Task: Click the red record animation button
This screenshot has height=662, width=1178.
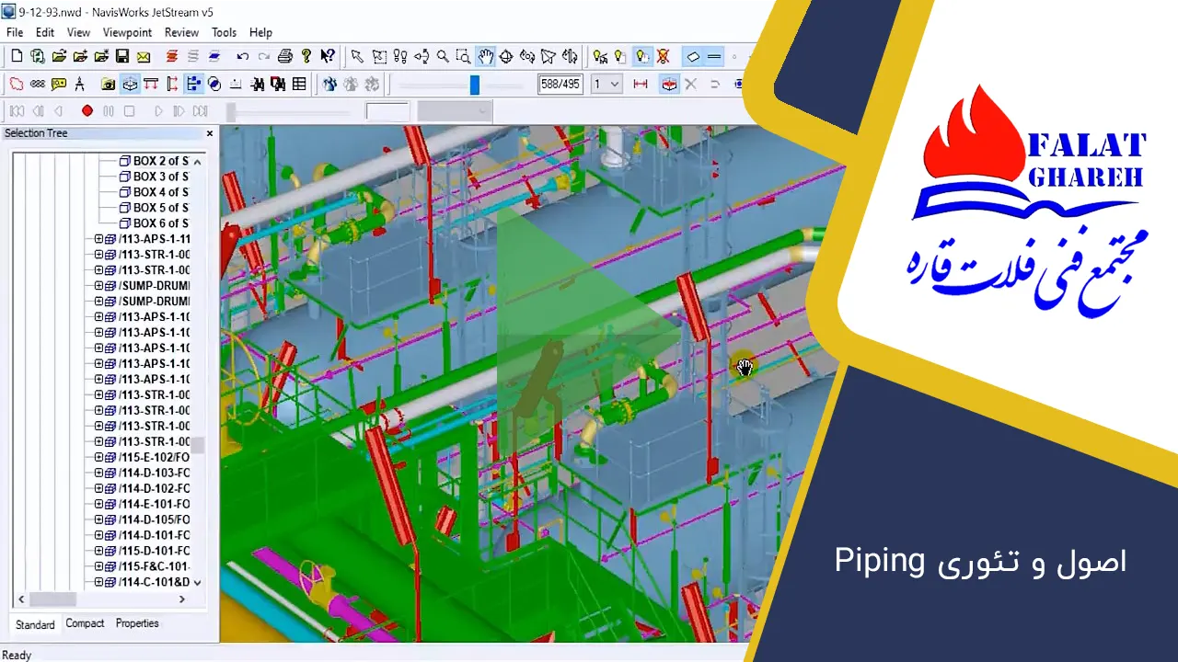Action: [x=87, y=111]
